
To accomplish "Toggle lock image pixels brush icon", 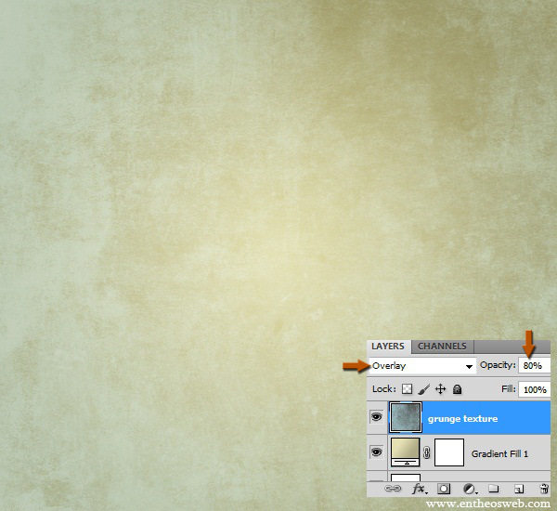I will pyautogui.click(x=424, y=389).
